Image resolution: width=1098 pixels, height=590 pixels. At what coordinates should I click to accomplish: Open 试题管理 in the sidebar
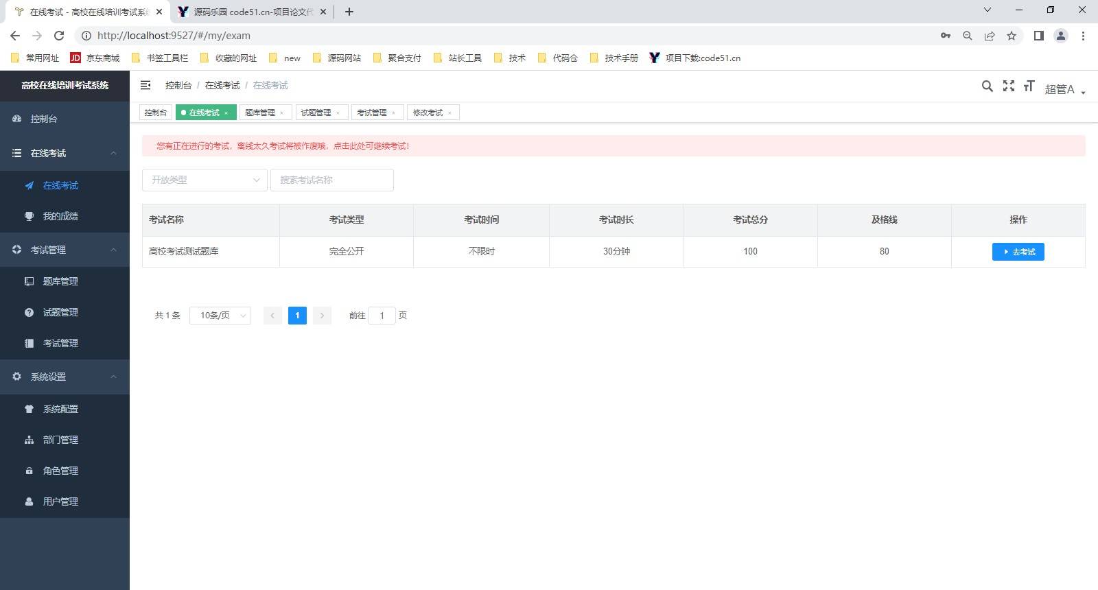coord(65,312)
